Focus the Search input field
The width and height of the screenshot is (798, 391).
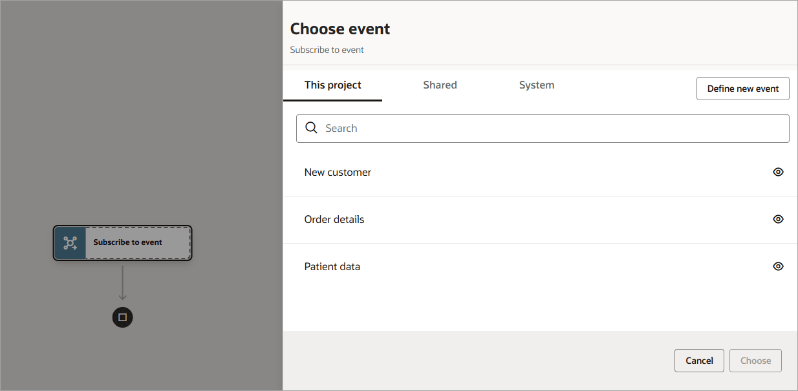coord(550,128)
